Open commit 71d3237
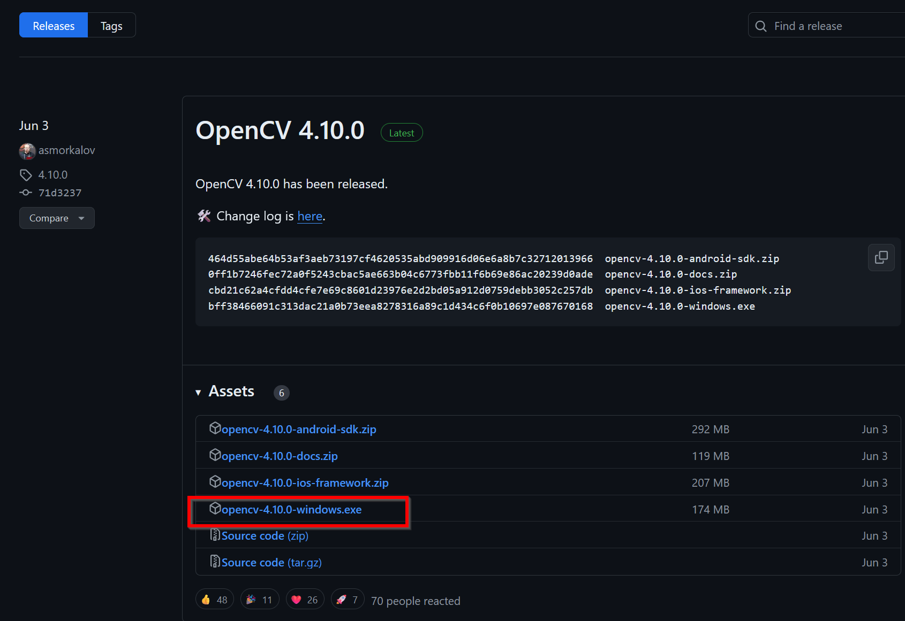The width and height of the screenshot is (905, 621). click(60, 193)
